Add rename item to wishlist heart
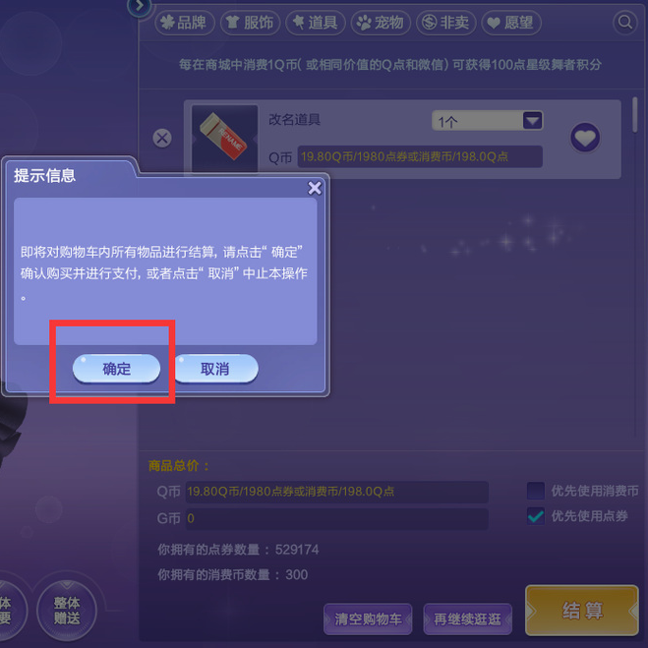 [585, 138]
